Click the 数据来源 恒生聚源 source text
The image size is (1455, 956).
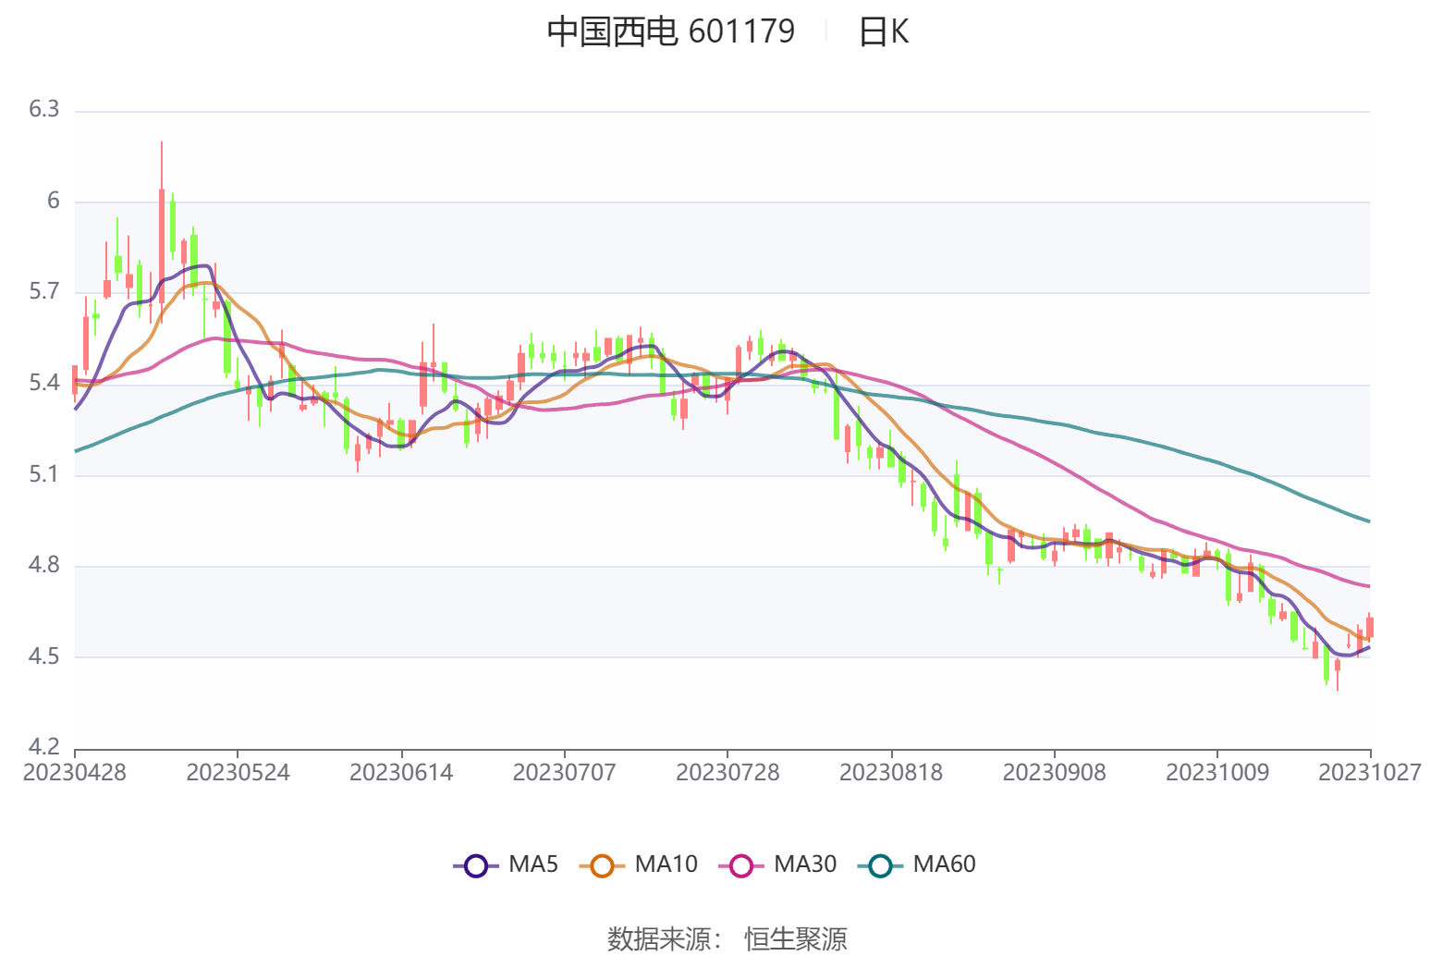727,939
